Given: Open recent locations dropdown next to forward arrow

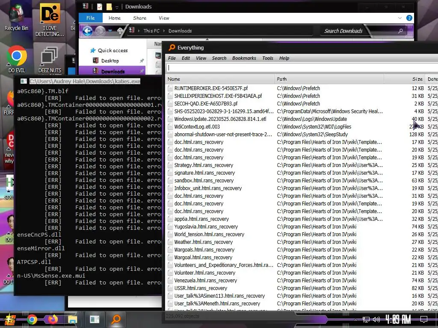Looking at the screenshot, I should 110,31.
